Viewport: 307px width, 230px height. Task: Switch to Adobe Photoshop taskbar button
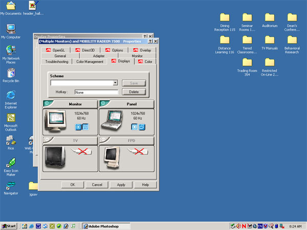pyautogui.click(x=106, y=226)
